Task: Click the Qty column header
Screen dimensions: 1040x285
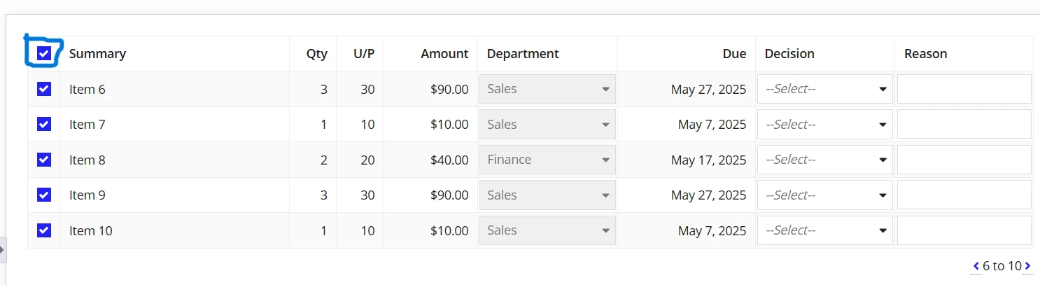Action: click(316, 54)
